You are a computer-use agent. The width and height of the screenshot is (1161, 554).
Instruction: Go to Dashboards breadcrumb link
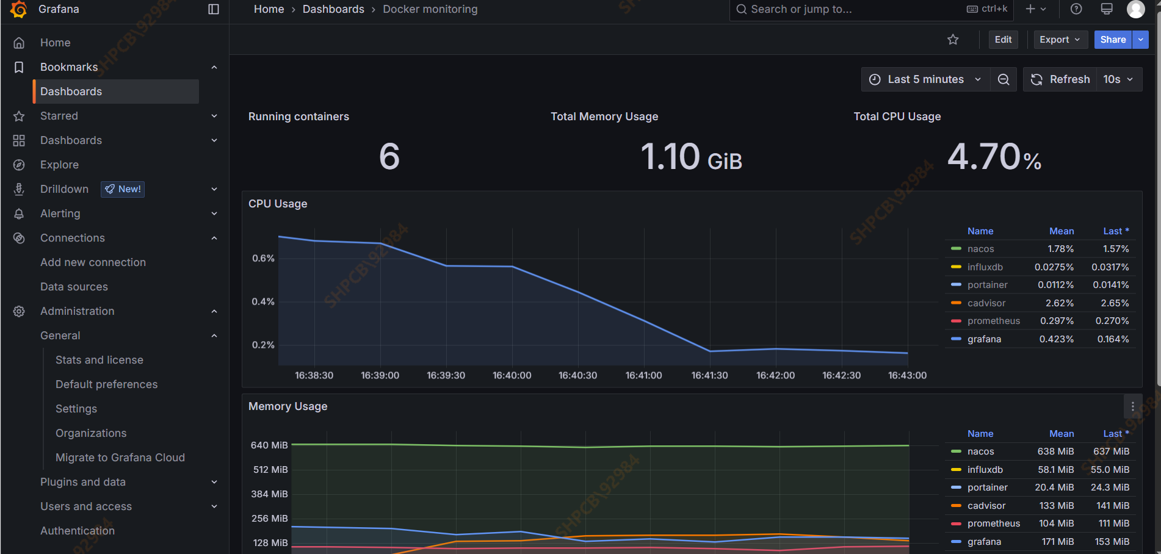333,9
